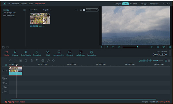Open Messaggio link
The width and height of the screenshot is (173, 104).
pos(144,4)
